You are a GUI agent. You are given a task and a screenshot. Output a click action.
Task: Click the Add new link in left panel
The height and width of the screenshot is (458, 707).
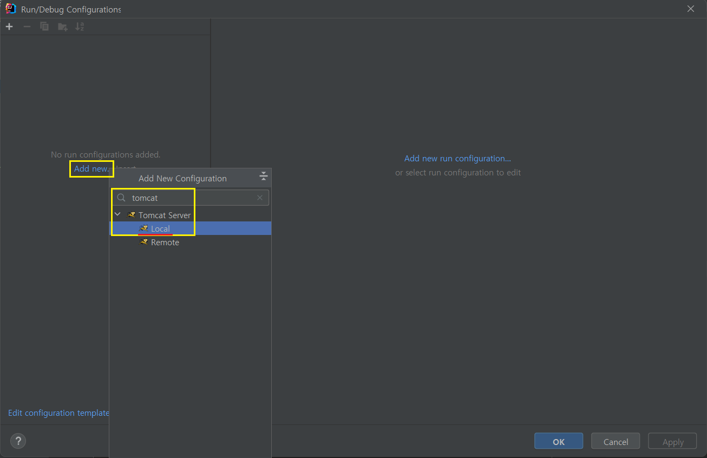[x=91, y=169]
